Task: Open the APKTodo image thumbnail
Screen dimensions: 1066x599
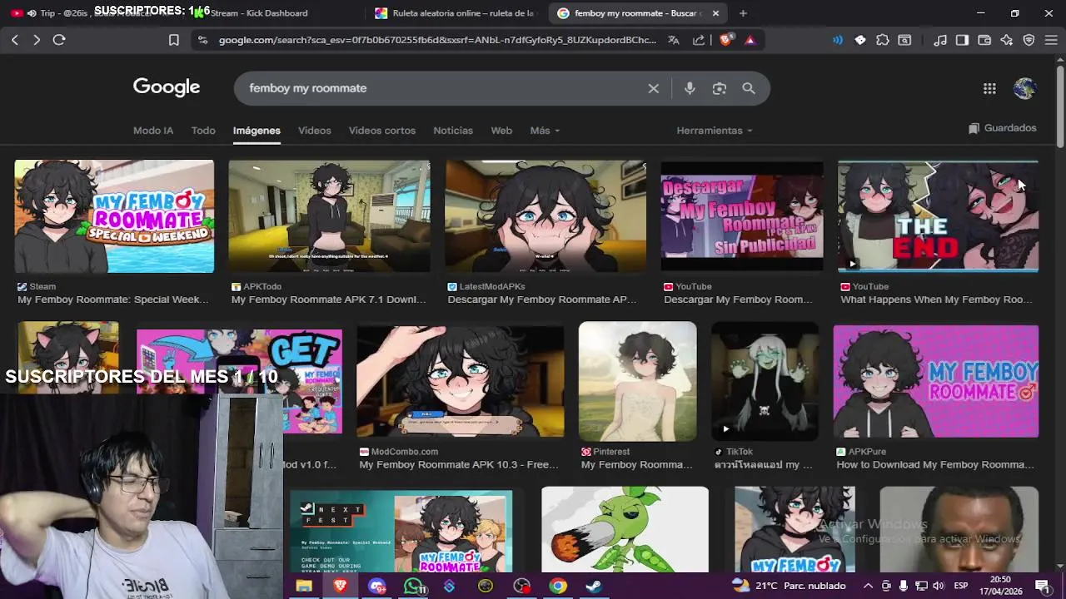Action: pos(329,216)
